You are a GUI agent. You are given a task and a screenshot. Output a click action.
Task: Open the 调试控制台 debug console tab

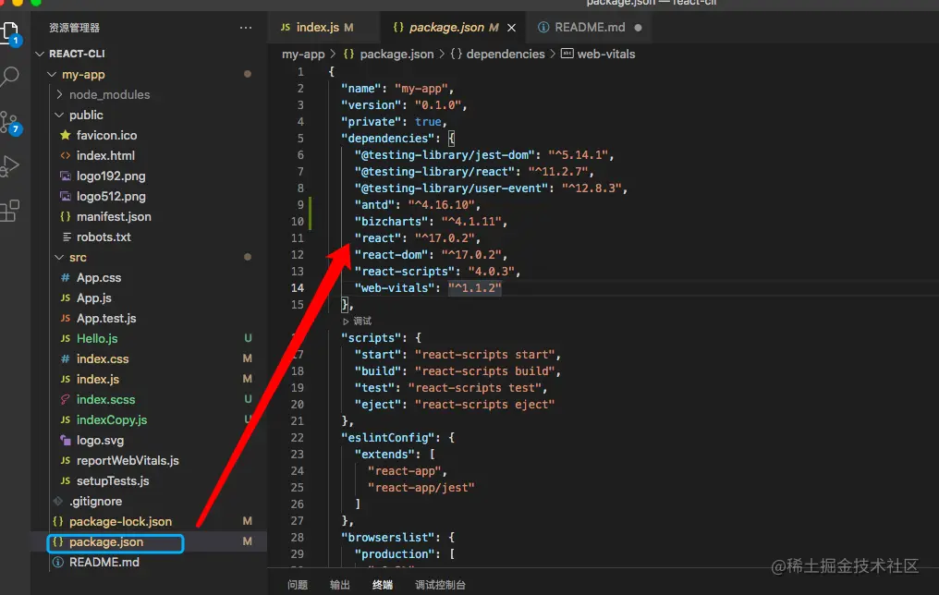pos(440,585)
